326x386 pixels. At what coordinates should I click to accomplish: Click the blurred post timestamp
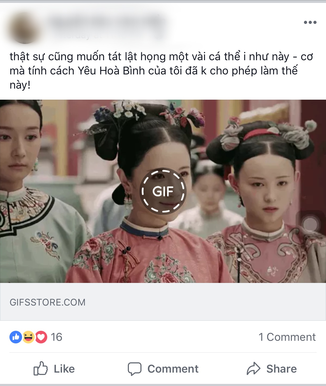(105, 36)
